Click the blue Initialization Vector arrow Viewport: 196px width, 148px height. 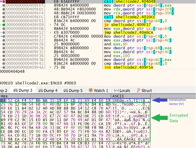[159, 100]
